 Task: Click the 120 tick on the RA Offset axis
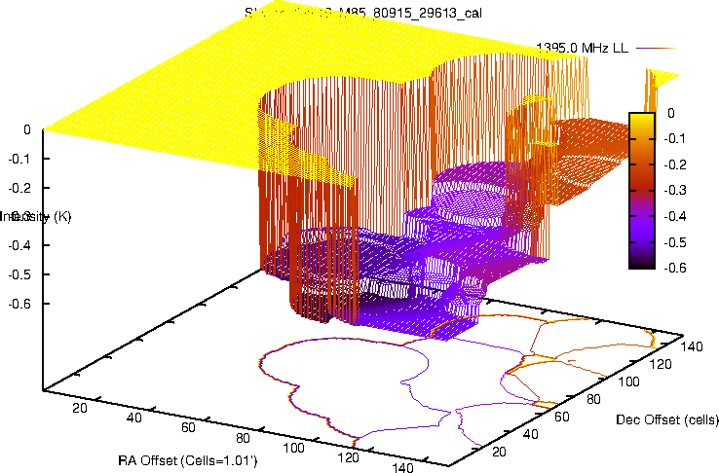tap(348, 457)
